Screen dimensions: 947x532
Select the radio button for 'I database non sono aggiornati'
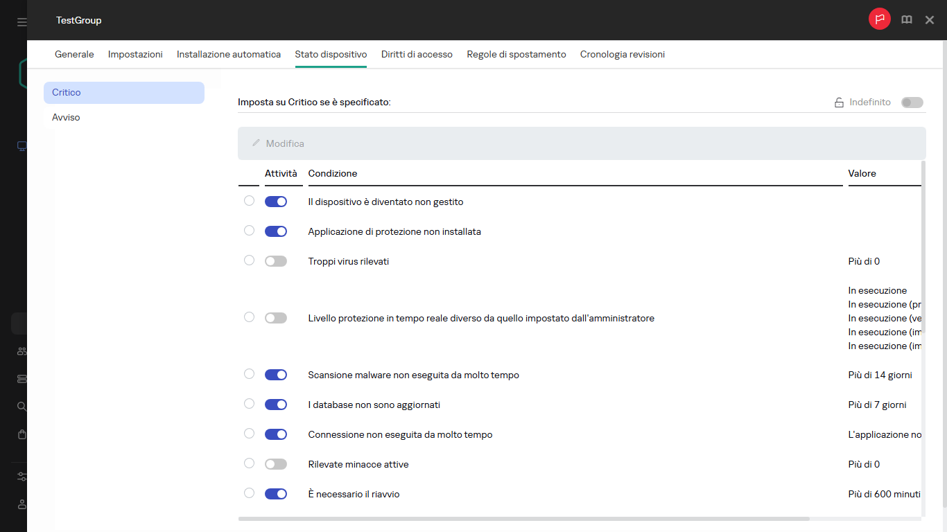tap(249, 404)
